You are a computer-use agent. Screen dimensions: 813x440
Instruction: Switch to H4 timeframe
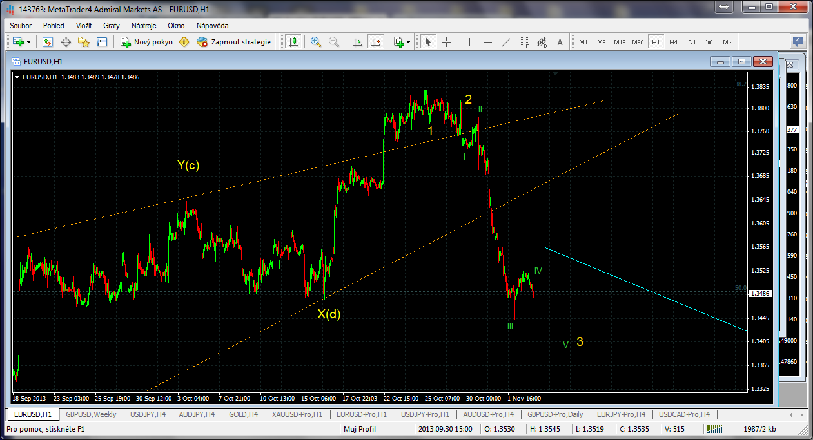click(674, 42)
